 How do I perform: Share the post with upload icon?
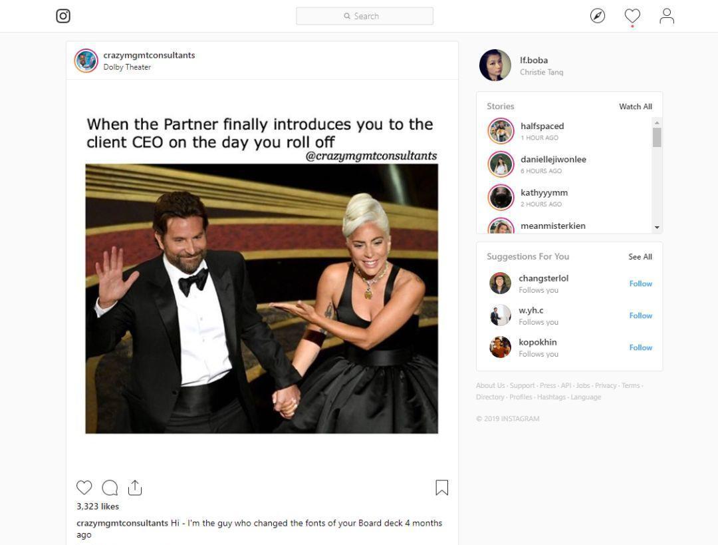tap(135, 487)
